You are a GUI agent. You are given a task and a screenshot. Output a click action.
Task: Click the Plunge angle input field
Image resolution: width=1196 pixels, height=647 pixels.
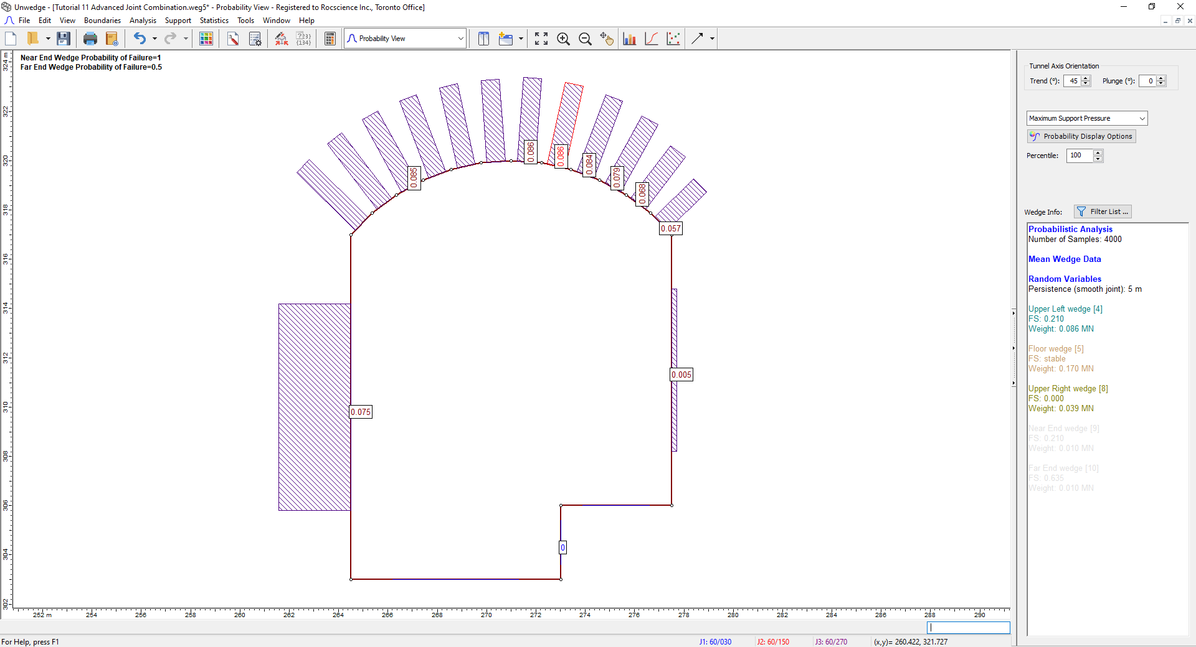[1147, 81]
